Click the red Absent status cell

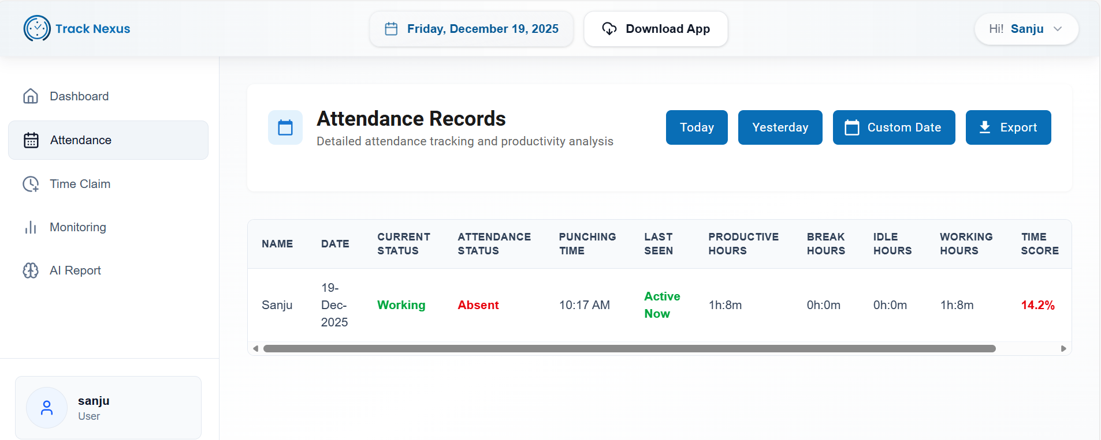click(478, 305)
